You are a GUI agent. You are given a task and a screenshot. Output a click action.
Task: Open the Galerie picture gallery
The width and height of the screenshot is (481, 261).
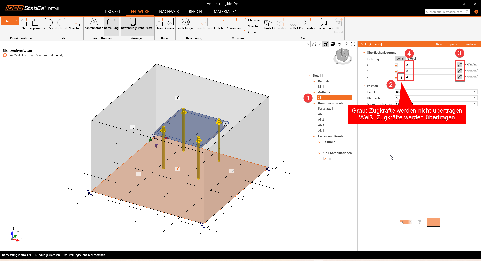(x=169, y=22)
